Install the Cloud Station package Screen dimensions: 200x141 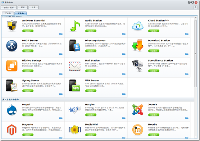(x=154, y=31)
